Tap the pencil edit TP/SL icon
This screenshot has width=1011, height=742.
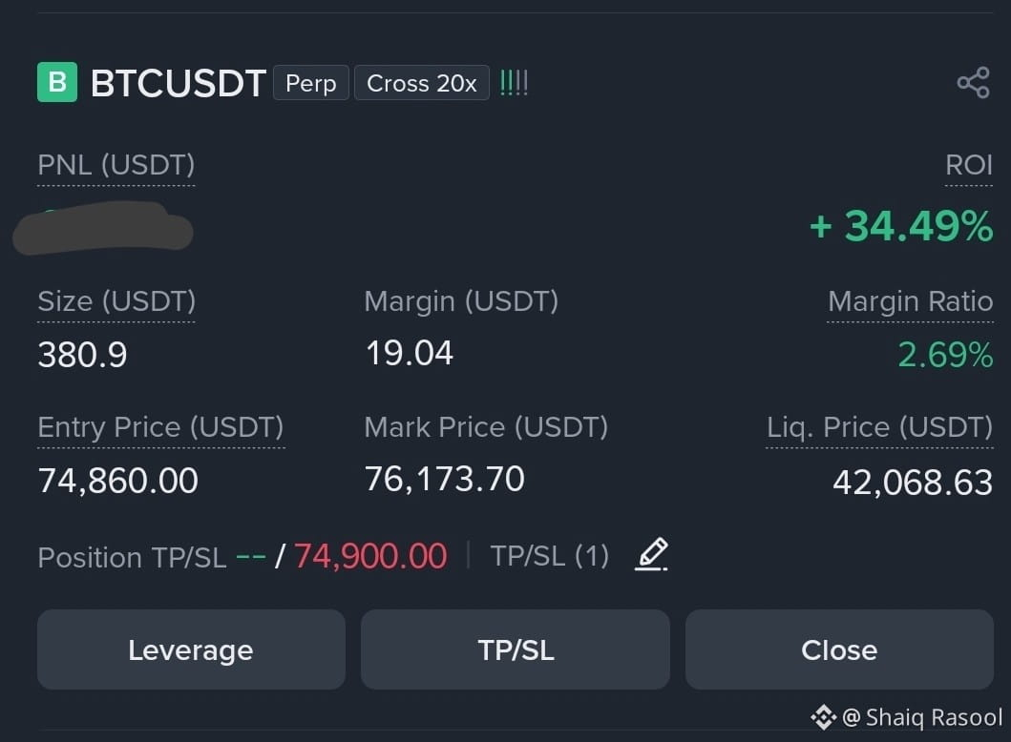click(x=651, y=554)
